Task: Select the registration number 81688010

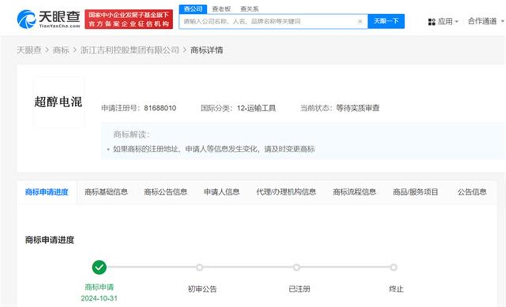Action: pyautogui.click(x=160, y=108)
